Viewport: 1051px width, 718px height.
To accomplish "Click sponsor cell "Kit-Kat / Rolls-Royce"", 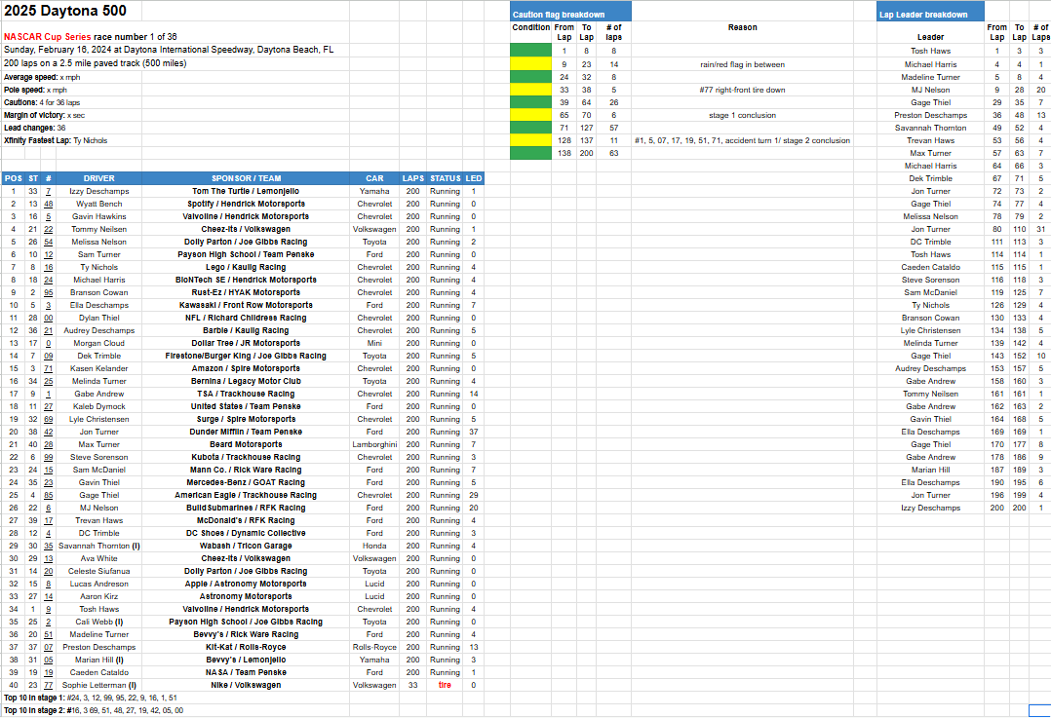I will pyautogui.click(x=246, y=647).
